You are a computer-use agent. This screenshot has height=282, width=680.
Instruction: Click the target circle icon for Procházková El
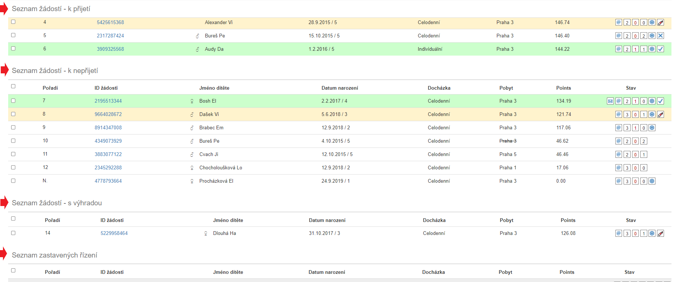tap(652, 181)
